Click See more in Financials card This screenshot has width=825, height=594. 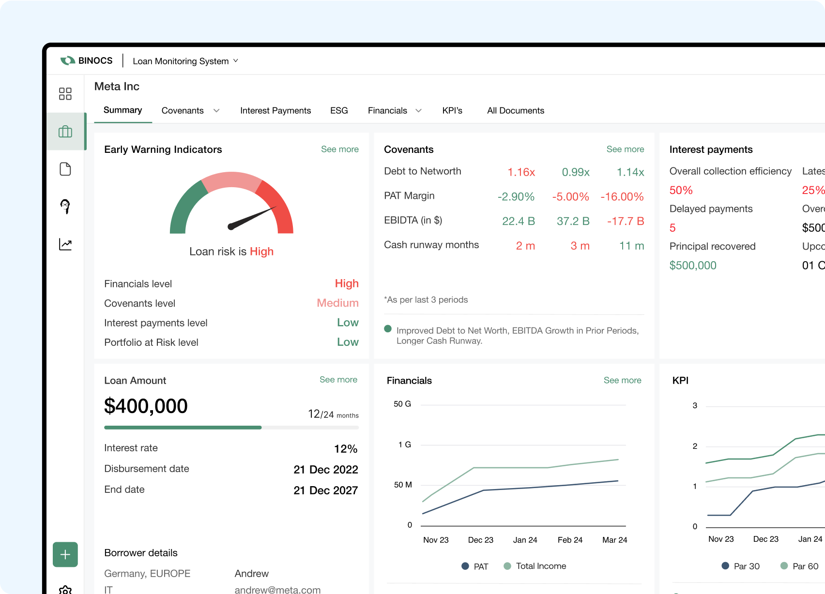tap(622, 380)
